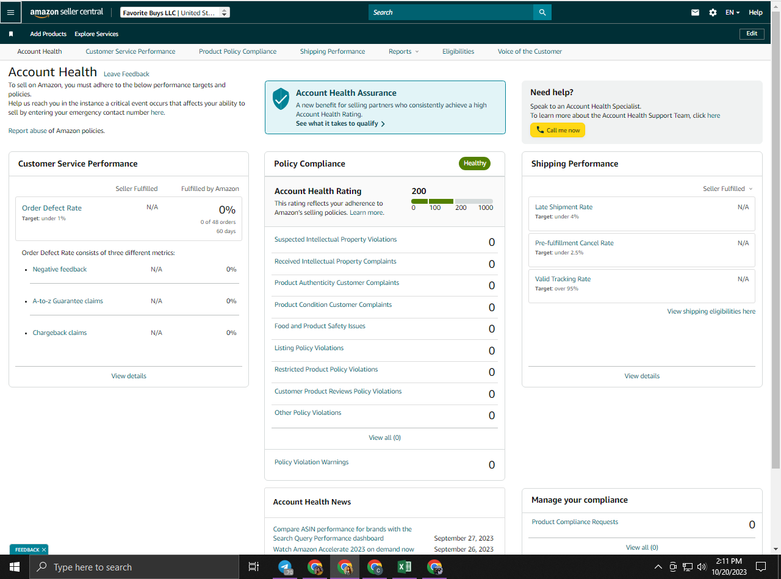This screenshot has width=781, height=579.
Task: Expand the Reports menu
Action: (x=404, y=52)
